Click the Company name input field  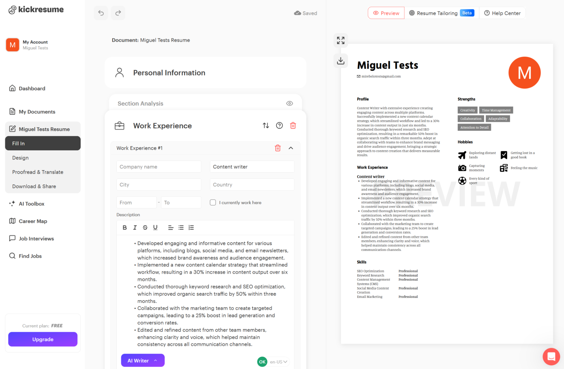159,167
